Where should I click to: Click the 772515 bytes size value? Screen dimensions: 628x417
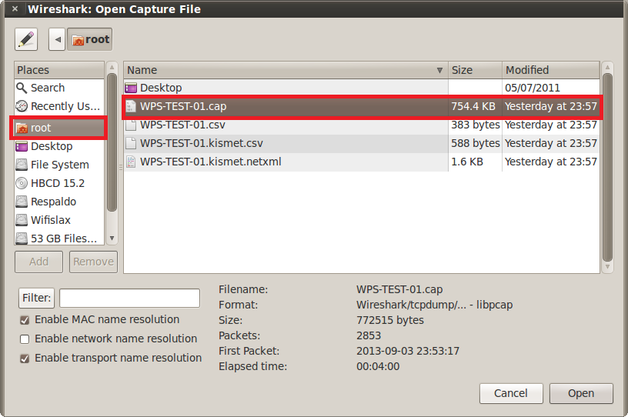(390, 320)
